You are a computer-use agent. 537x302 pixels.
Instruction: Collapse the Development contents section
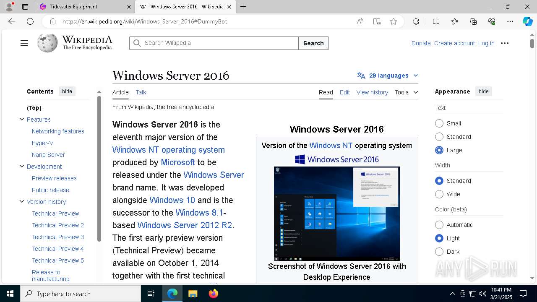point(22,167)
